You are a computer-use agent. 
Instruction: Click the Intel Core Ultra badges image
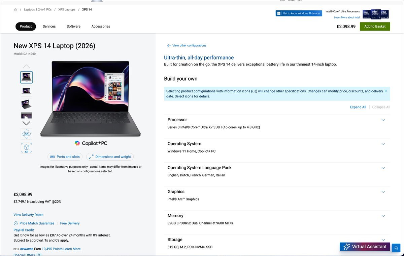pos(376,14)
